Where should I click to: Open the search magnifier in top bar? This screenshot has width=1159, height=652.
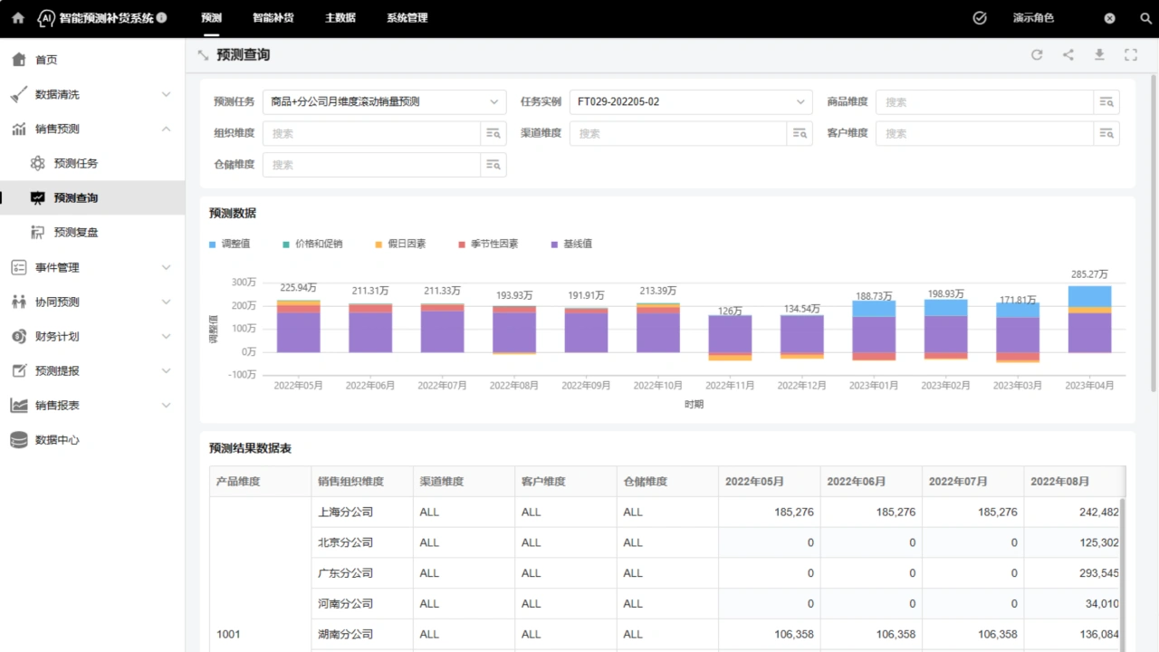pyautogui.click(x=1145, y=18)
